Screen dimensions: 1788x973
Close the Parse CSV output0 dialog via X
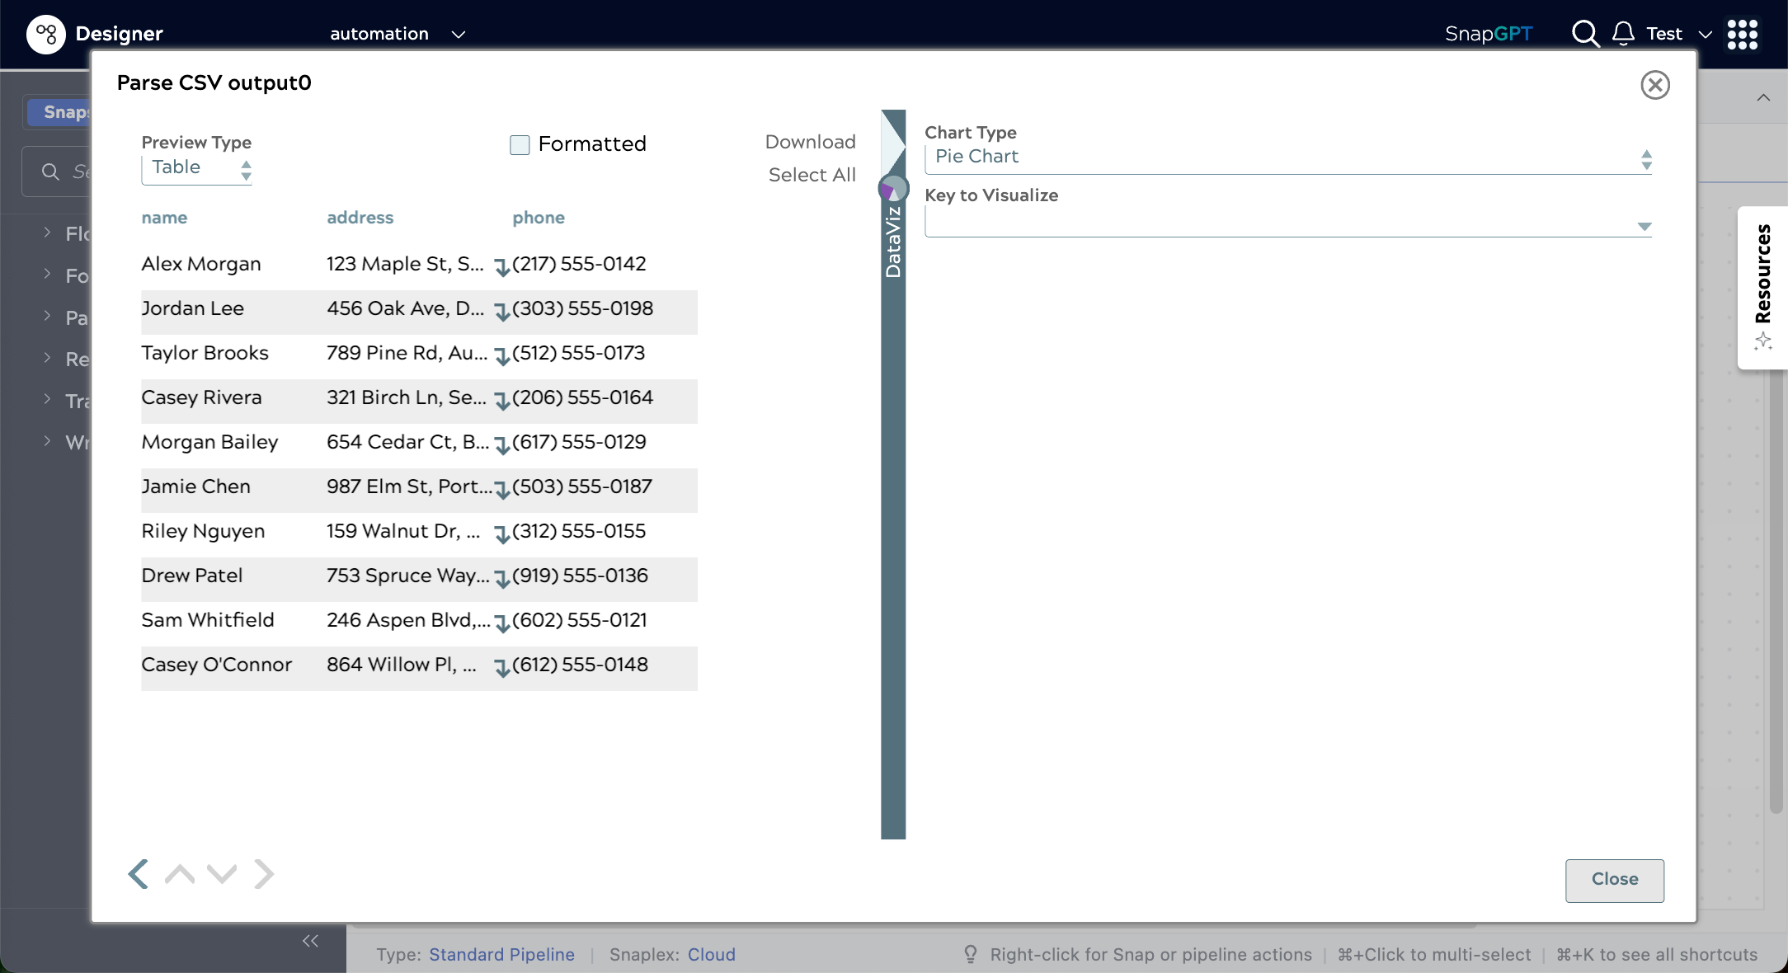tap(1654, 84)
